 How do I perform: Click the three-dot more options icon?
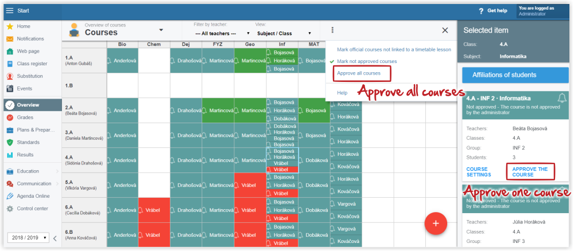tap(333, 30)
